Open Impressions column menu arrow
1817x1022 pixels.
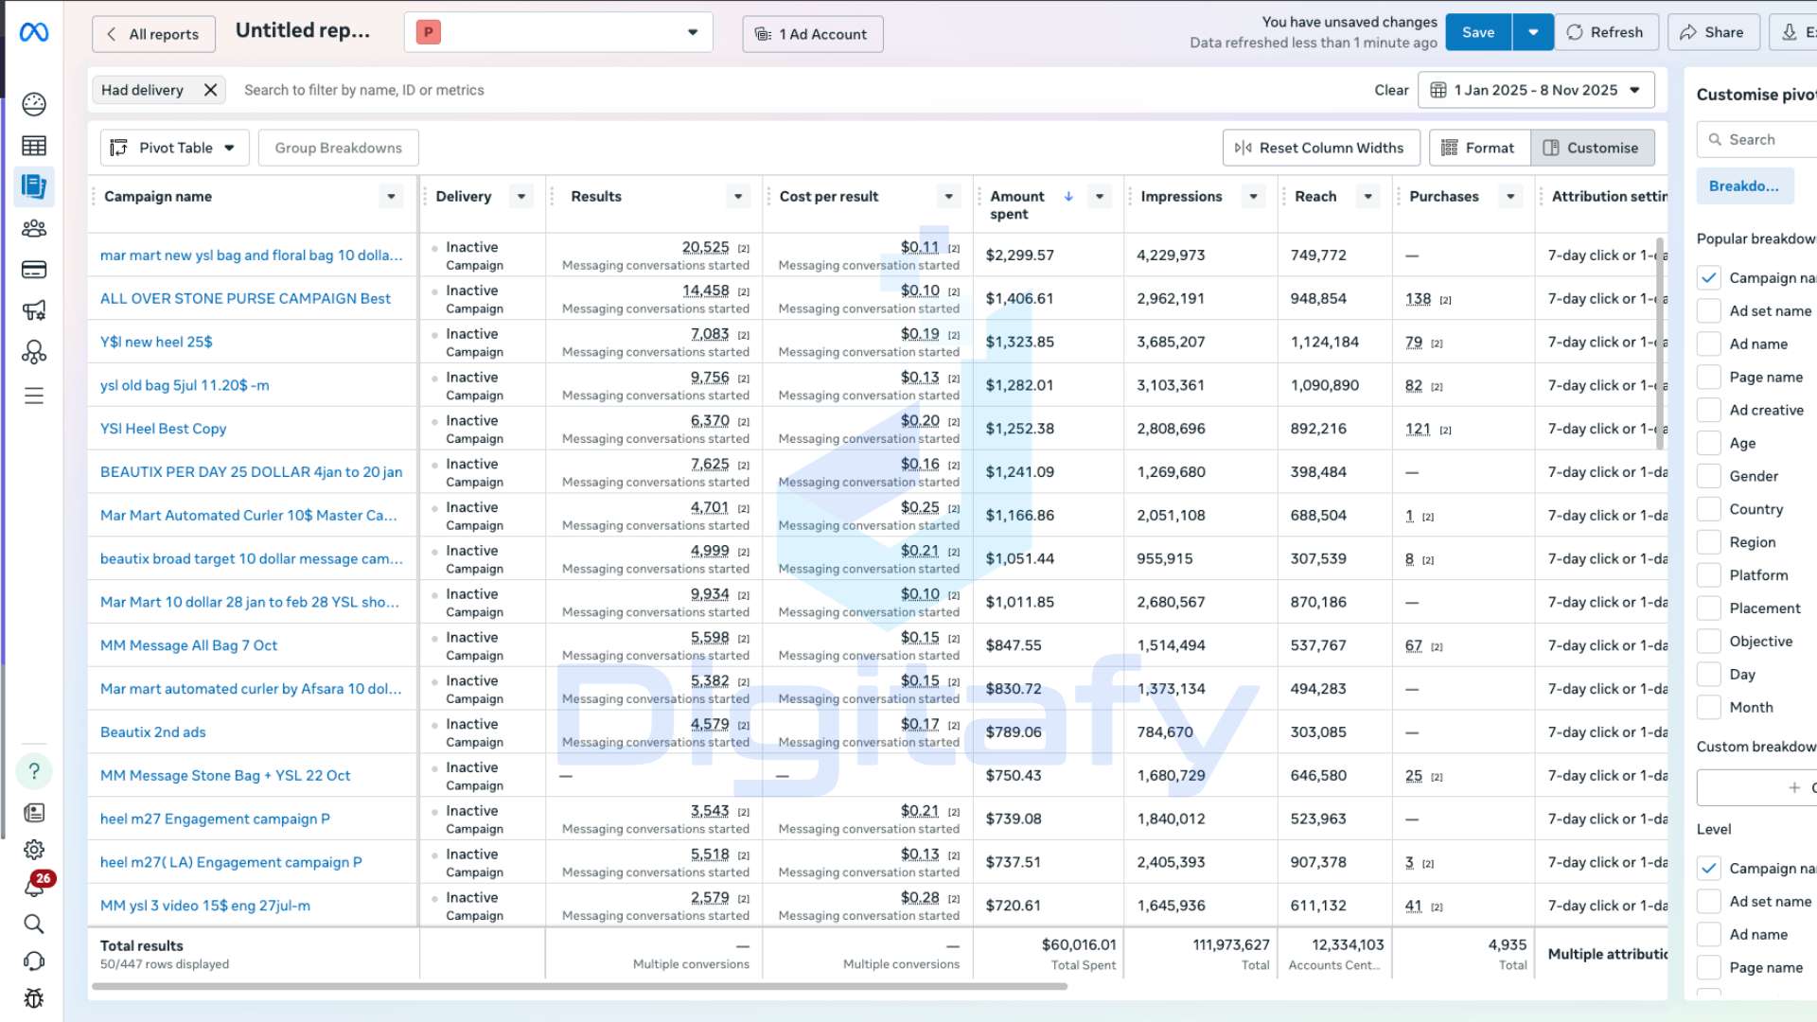pyautogui.click(x=1254, y=196)
